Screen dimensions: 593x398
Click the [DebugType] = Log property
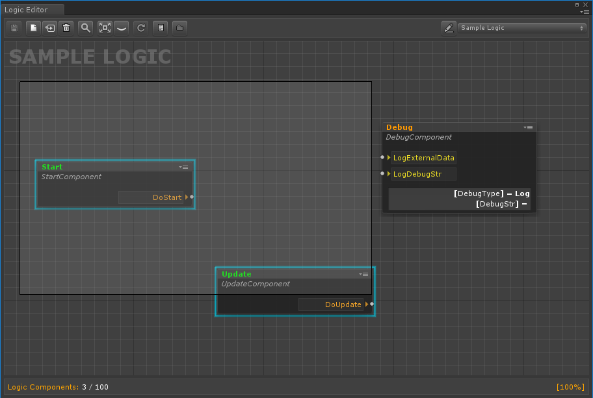[x=492, y=193]
